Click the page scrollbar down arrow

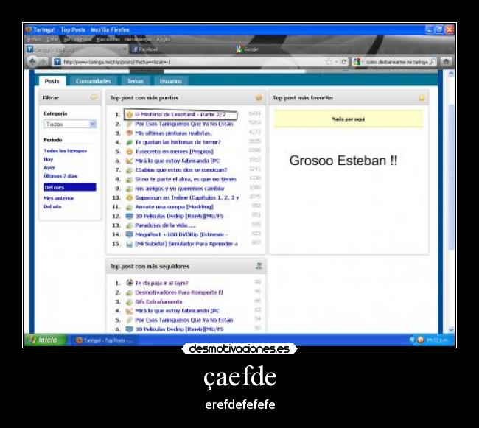pyautogui.click(x=451, y=330)
